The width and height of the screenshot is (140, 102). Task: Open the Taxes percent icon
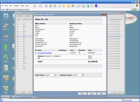click(x=6, y=79)
